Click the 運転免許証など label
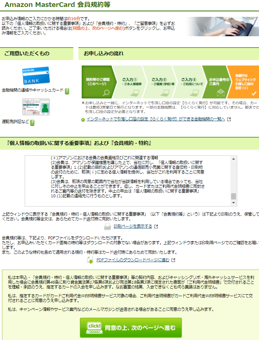This screenshot has width=259, height=340. coord(15,122)
